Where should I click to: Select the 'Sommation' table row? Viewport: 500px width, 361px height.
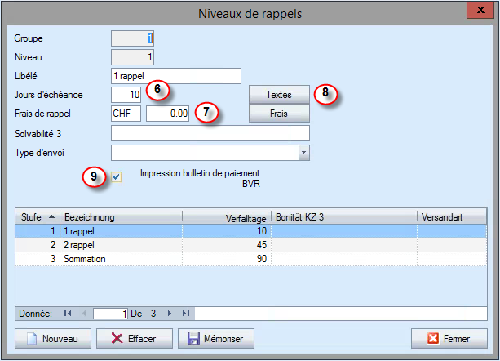click(x=251, y=259)
